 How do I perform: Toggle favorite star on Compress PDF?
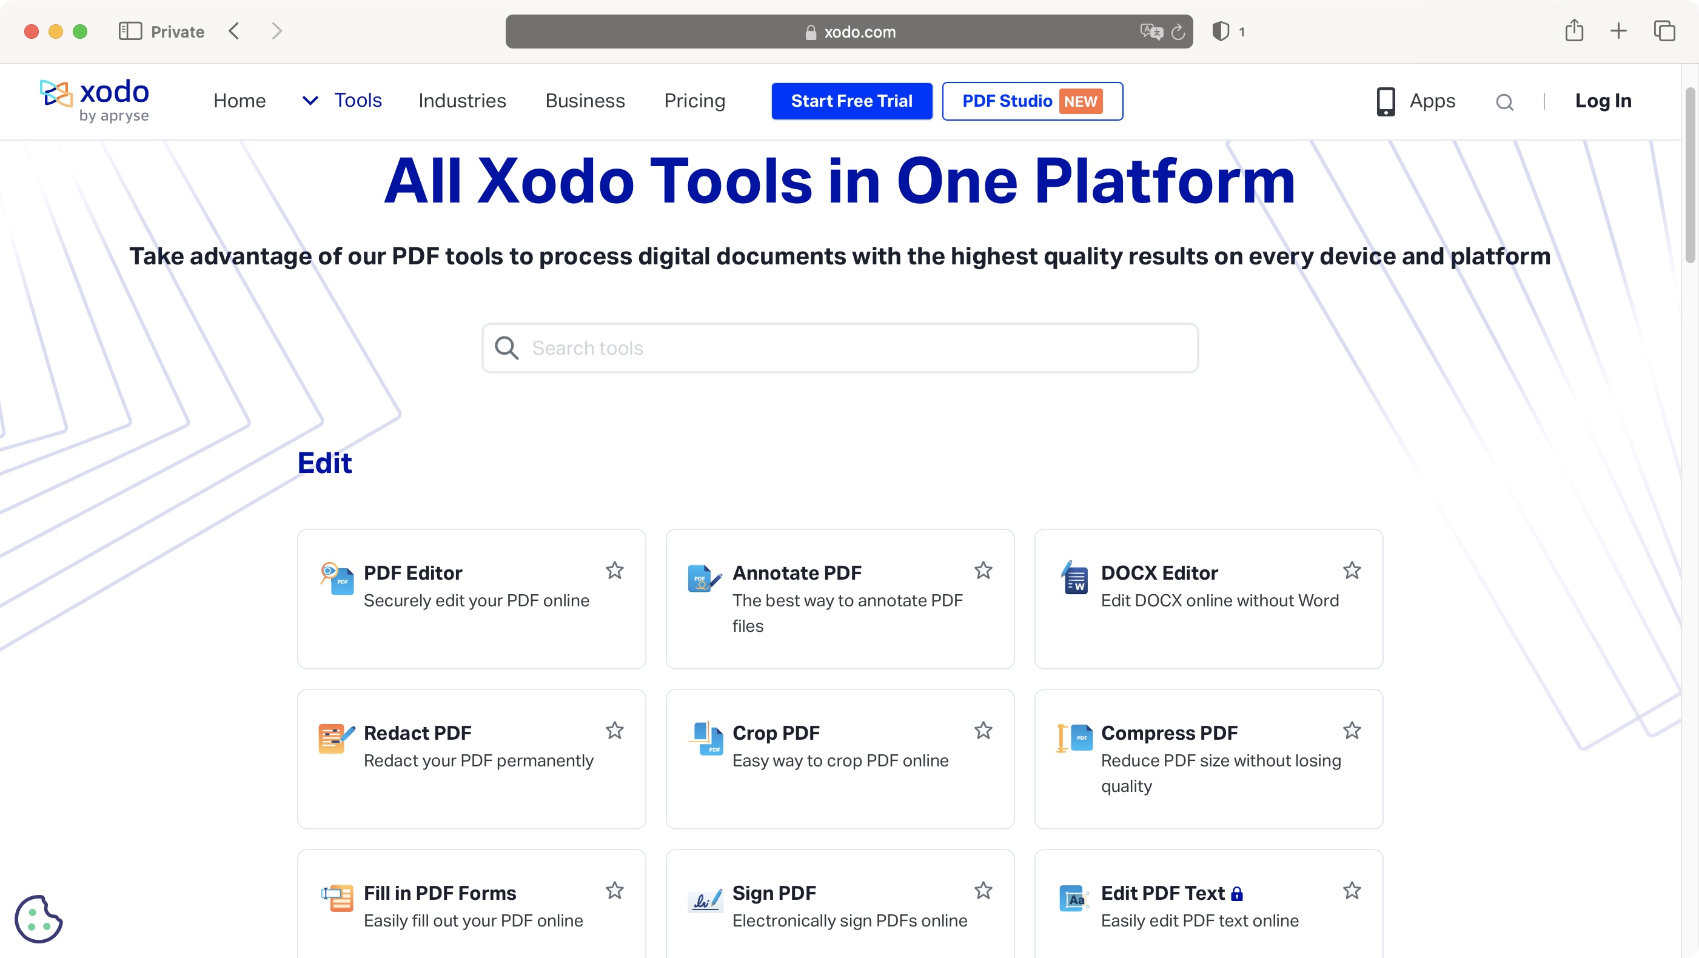coord(1352,731)
